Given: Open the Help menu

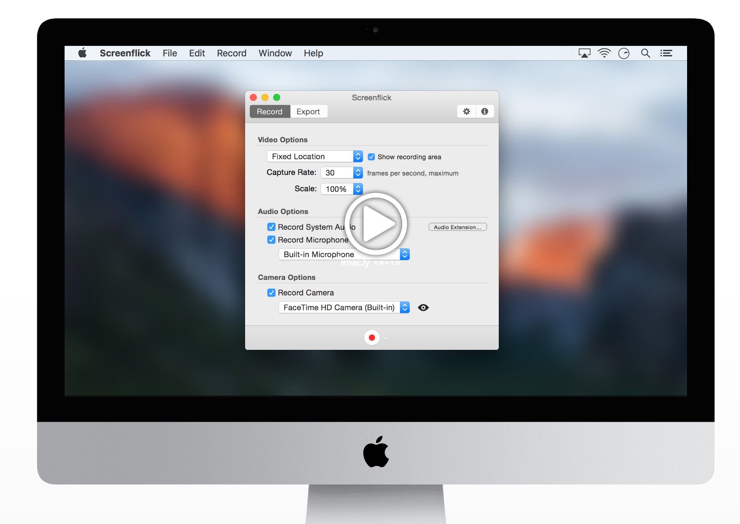Looking at the screenshot, I should coord(313,53).
